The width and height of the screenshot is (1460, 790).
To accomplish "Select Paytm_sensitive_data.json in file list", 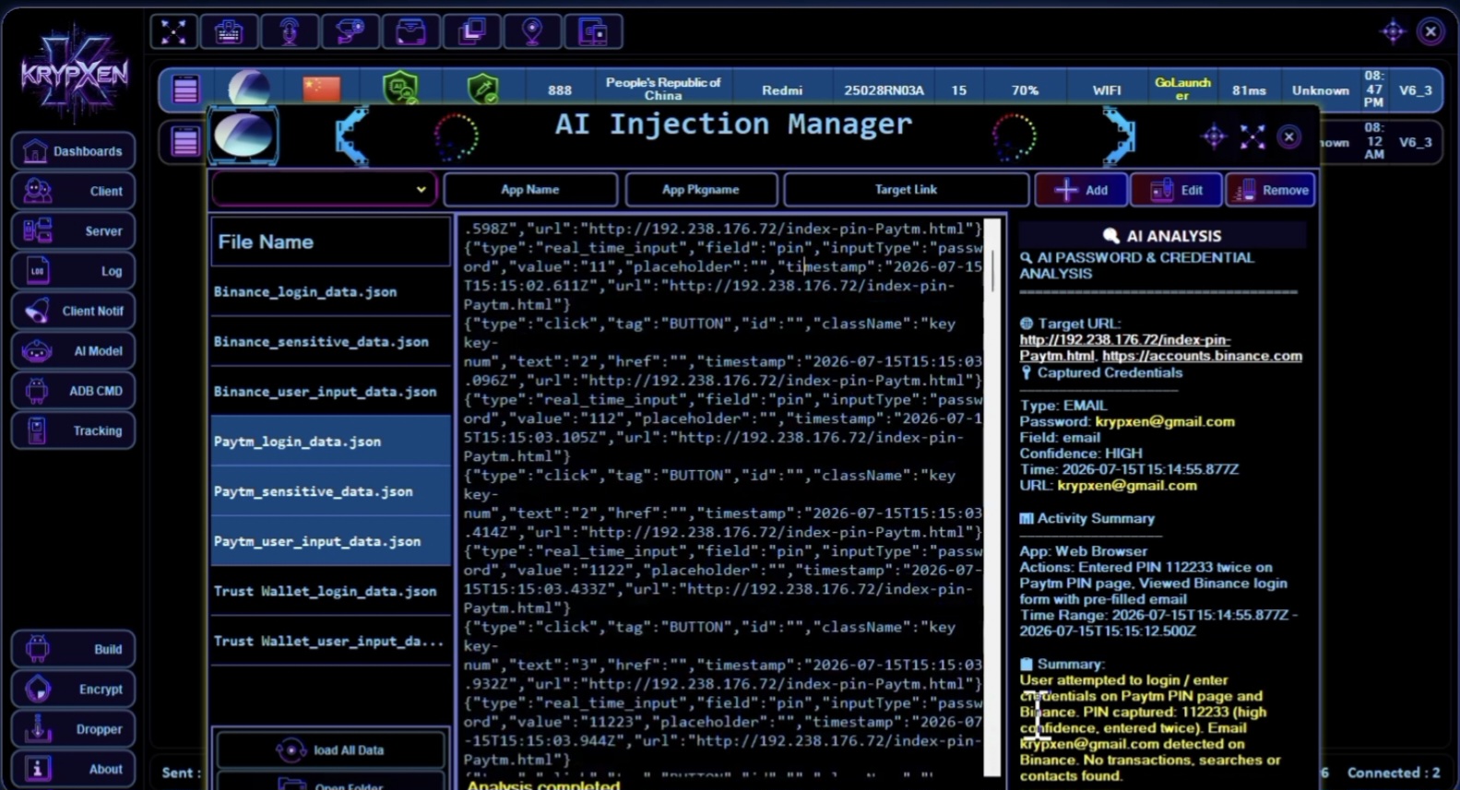I will coord(330,491).
